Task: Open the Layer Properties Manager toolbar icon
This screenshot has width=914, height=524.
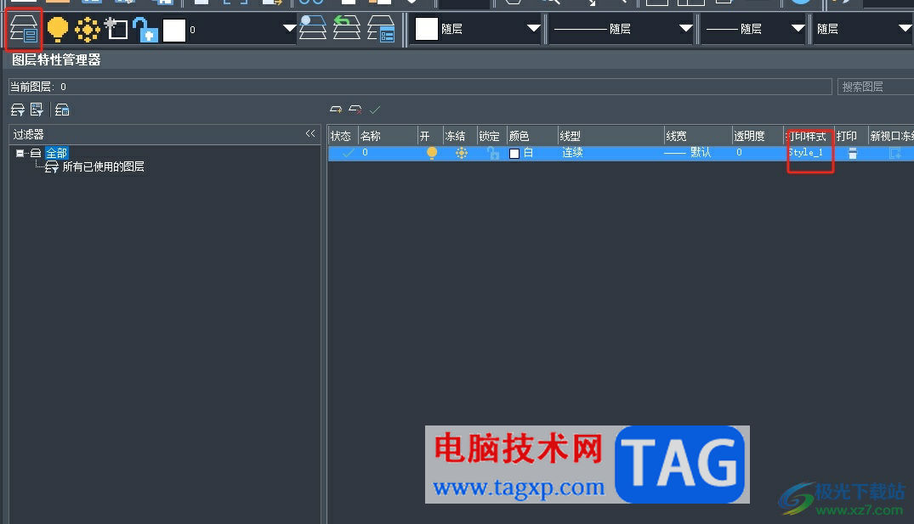Action: point(24,29)
